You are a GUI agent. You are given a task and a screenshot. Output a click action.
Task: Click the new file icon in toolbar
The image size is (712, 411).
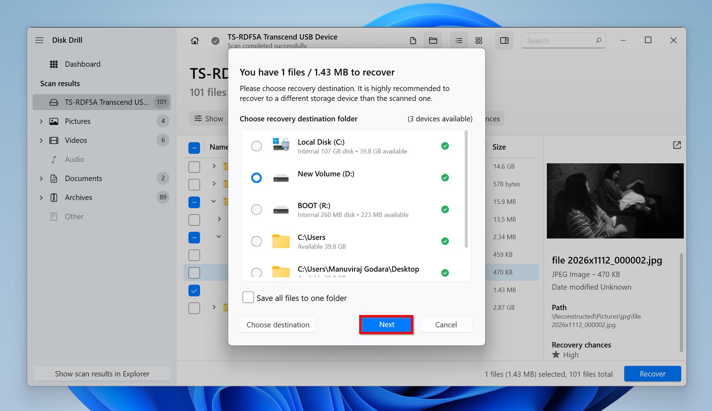413,41
